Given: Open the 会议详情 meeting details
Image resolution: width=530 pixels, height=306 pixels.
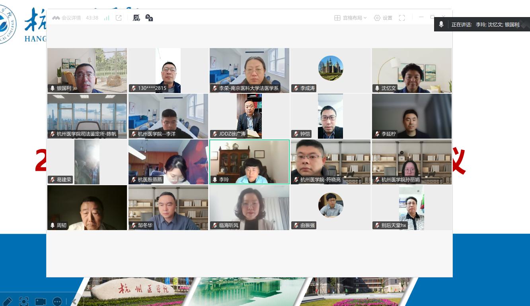Looking at the screenshot, I should [67, 18].
